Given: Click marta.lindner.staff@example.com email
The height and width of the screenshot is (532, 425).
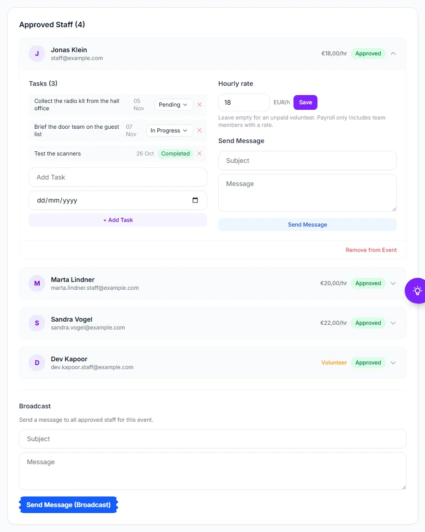Looking at the screenshot, I should [95, 288].
